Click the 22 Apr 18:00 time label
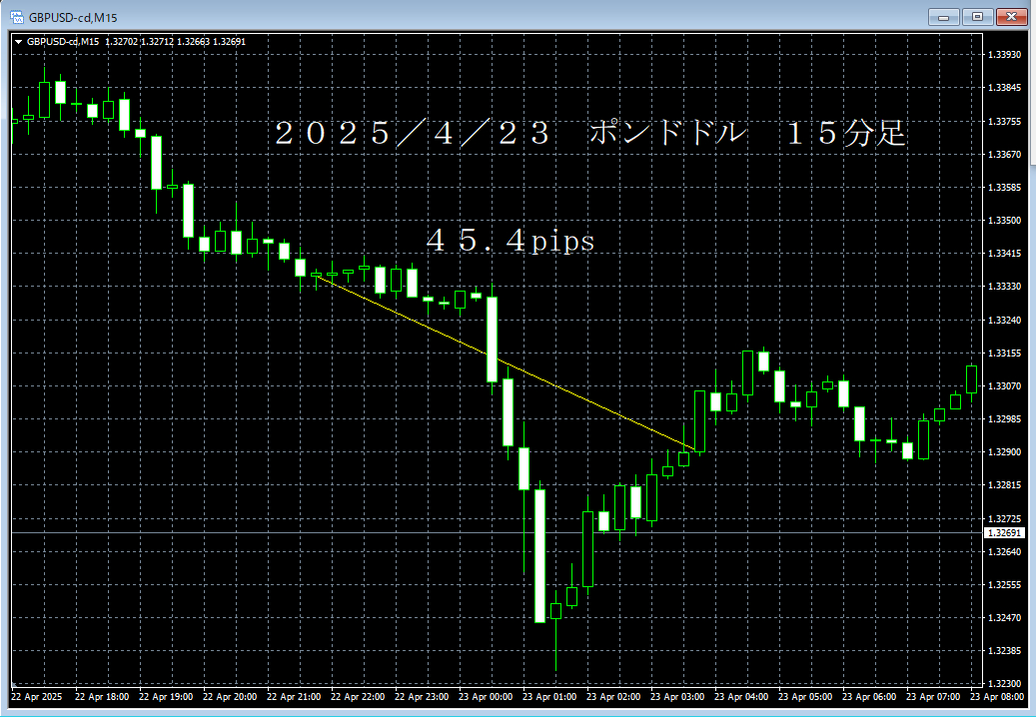 [x=102, y=697]
